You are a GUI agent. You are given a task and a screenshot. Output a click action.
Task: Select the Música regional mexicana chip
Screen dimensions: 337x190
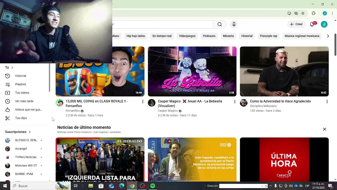302,36
